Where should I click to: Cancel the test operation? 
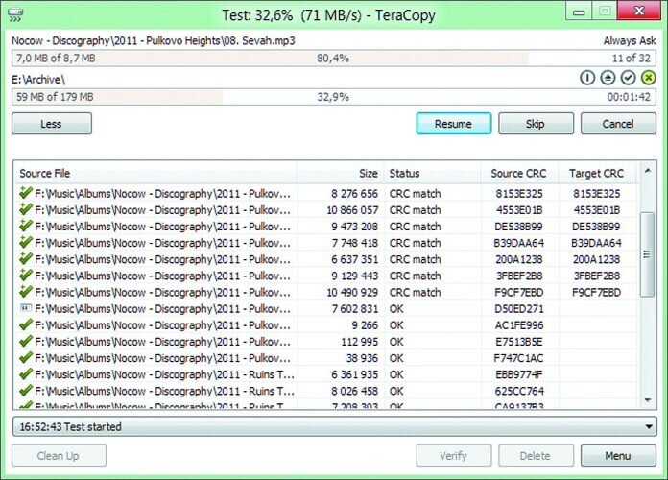618,124
